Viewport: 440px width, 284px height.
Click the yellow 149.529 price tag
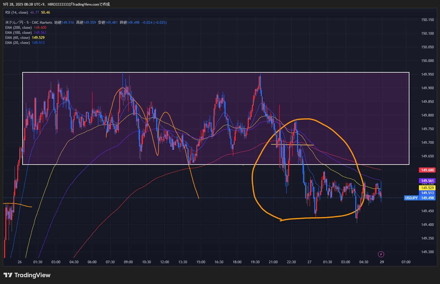(x=427, y=188)
